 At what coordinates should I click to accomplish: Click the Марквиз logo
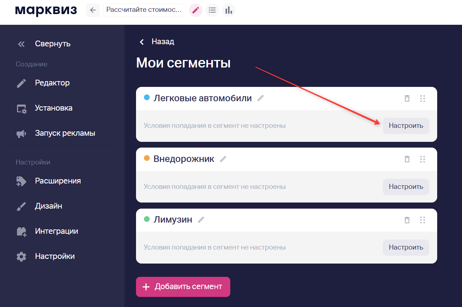coord(46,10)
